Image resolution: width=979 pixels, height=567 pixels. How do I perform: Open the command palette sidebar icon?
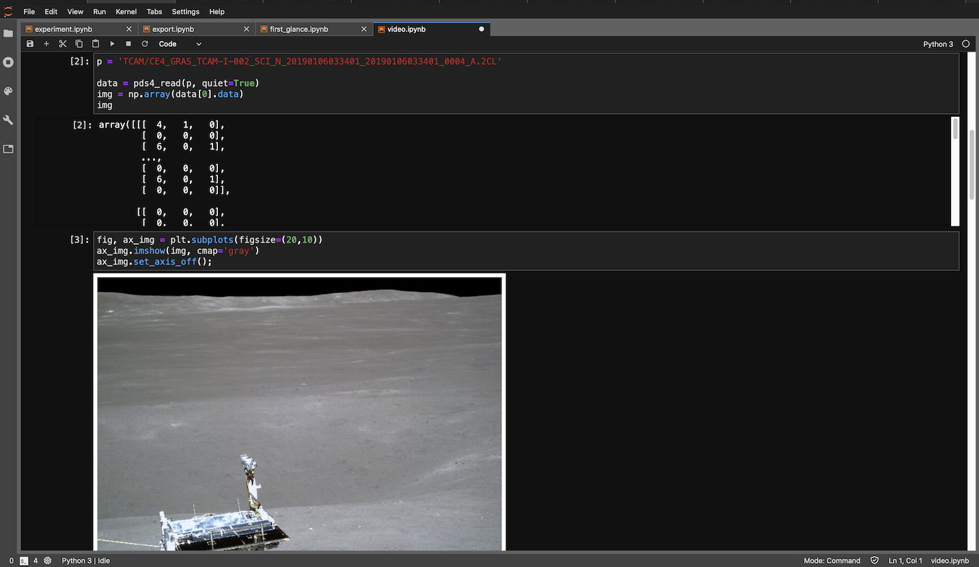[8, 91]
